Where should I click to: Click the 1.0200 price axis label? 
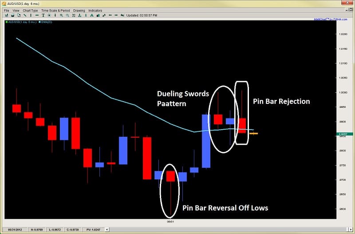point(343,34)
